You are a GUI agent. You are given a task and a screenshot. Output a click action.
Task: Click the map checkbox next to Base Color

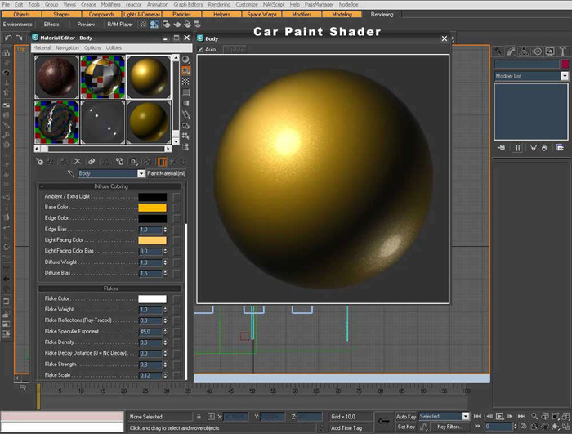click(x=177, y=208)
